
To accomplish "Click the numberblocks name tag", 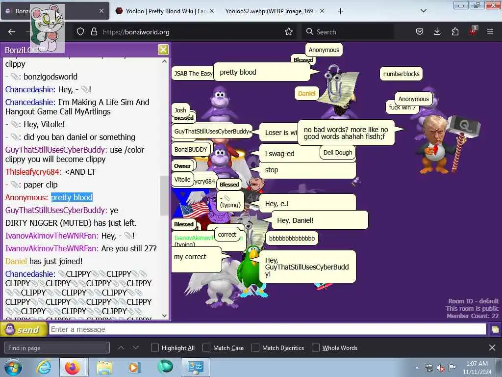I will pos(401,74).
